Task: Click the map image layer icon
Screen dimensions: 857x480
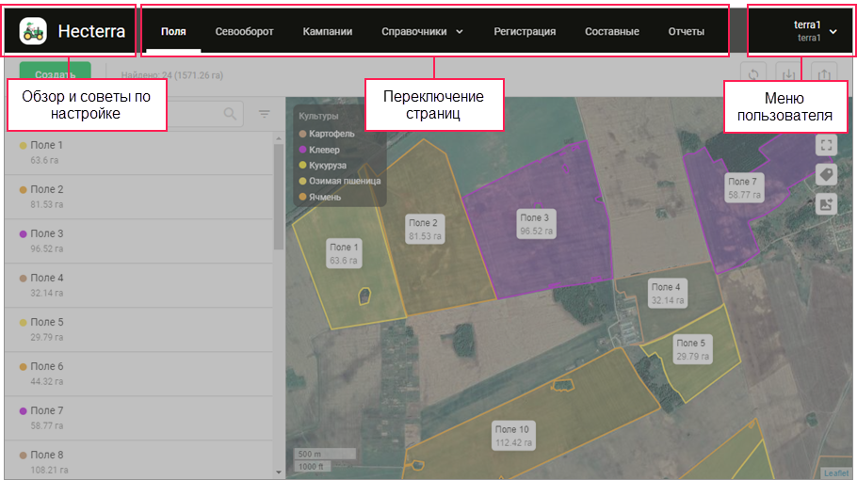Action: 826,203
